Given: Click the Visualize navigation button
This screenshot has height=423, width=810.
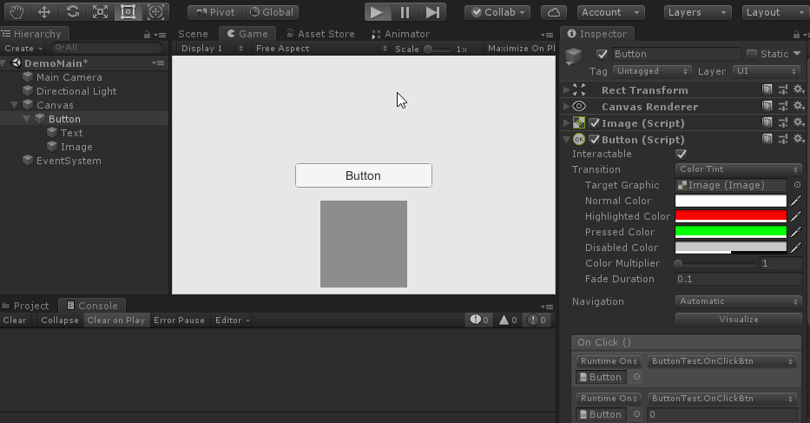Looking at the screenshot, I should 739,320.
